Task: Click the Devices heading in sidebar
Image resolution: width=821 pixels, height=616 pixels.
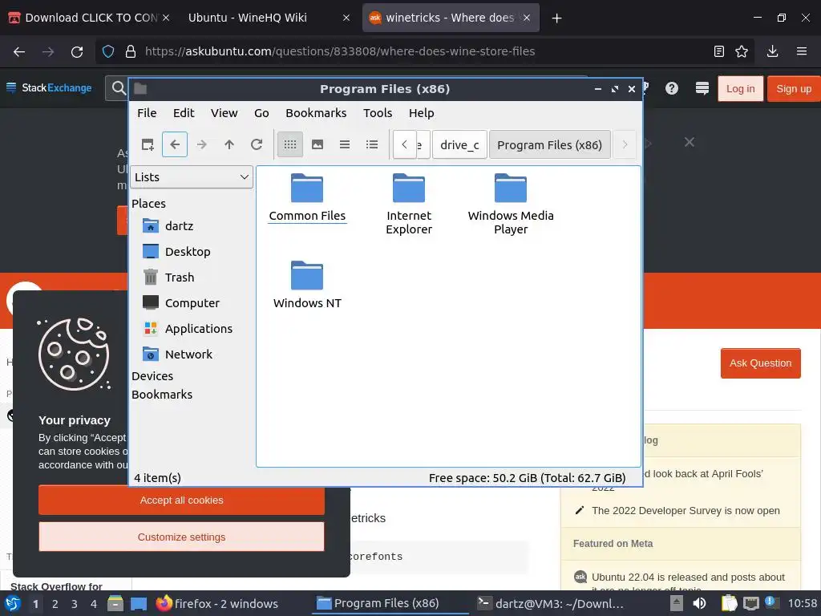Action: click(x=152, y=376)
